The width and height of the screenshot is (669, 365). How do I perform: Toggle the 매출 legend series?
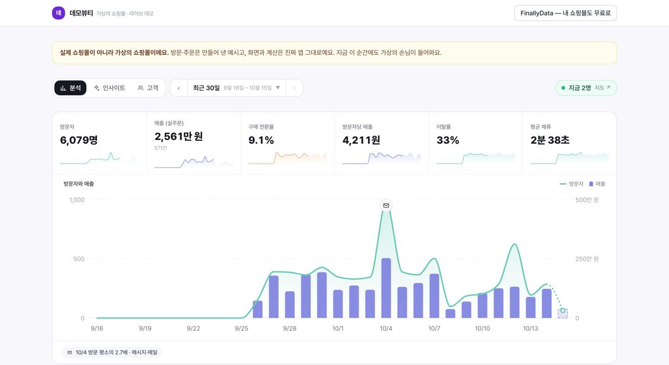(x=597, y=184)
